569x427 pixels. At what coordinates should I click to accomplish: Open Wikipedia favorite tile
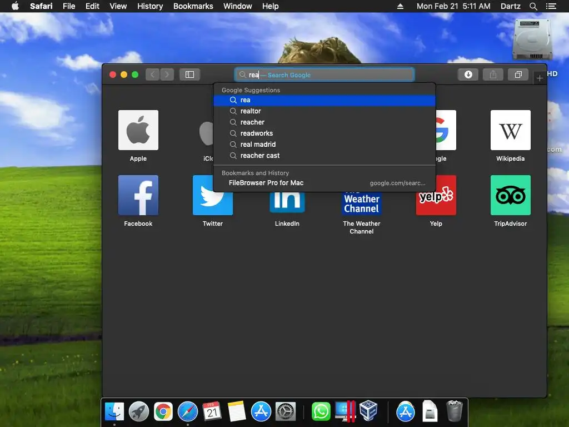(x=510, y=130)
